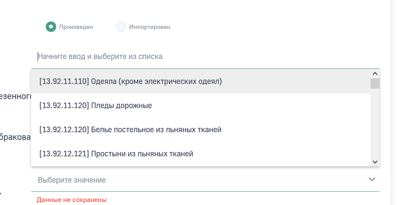Click the partially visible "езенного" text

(15, 96)
